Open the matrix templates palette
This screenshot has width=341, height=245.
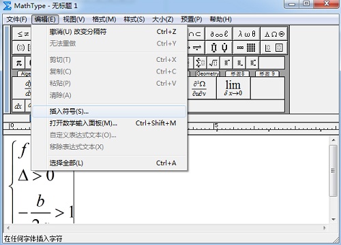(x=246, y=48)
